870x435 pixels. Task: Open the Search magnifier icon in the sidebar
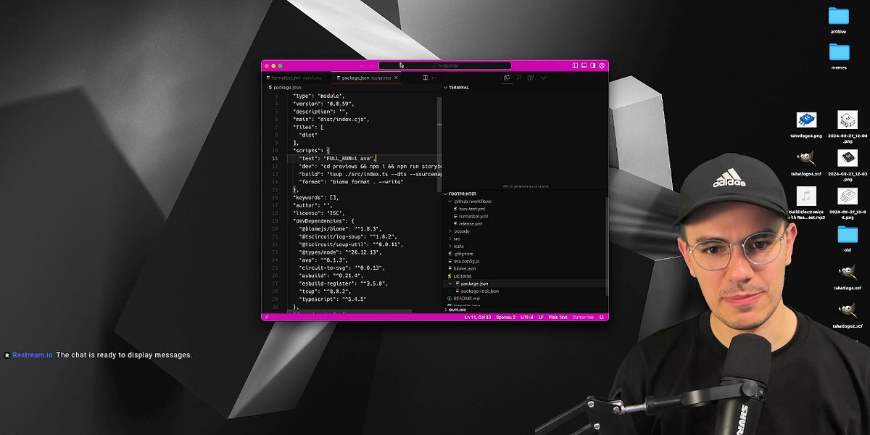[x=519, y=78]
